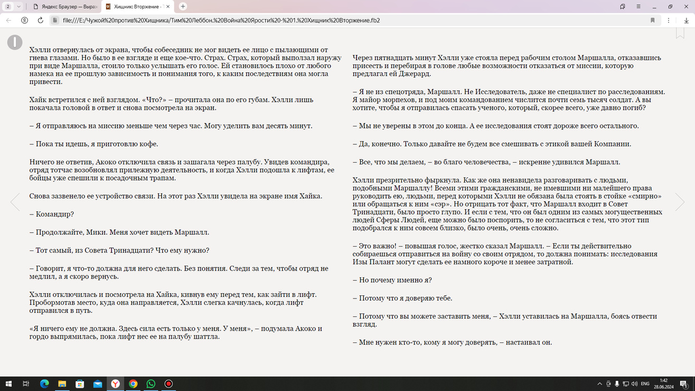Open Task View on the taskbar
The image size is (695, 391).
(26, 384)
